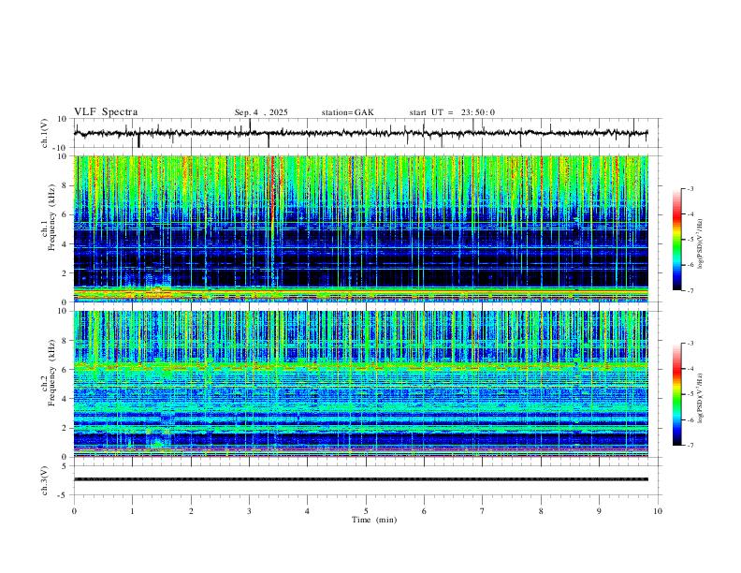This screenshot has height=573, width=741.
Task: Click the ch.2 color scale bar
Action: point(676,394)
